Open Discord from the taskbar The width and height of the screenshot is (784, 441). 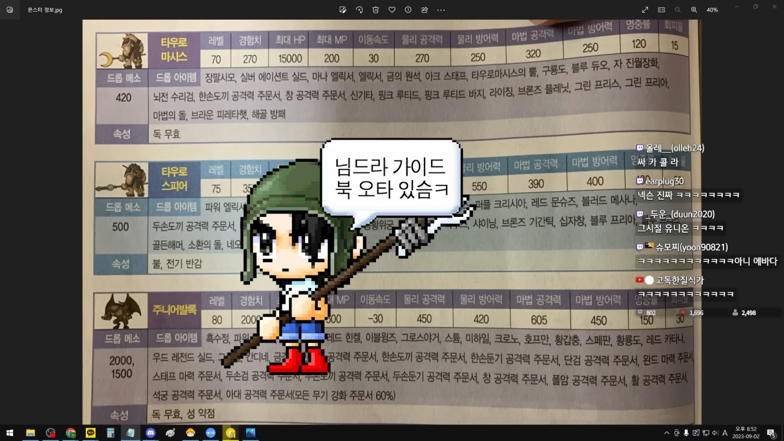click(151, 432)
